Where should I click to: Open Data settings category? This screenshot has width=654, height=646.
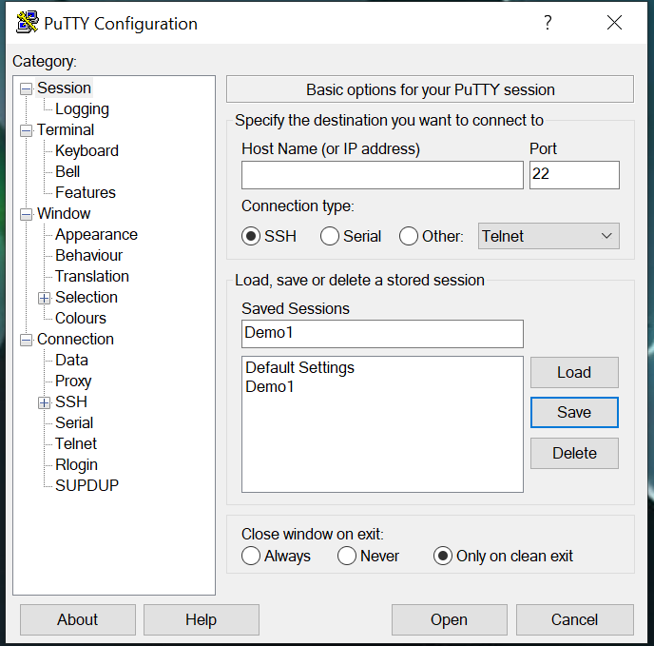[x=71, y=360]
